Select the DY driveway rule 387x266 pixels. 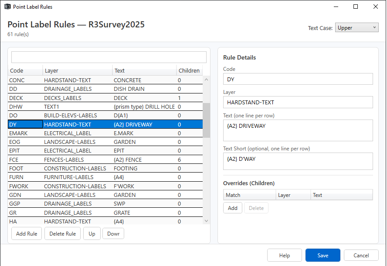coord(105,124)
